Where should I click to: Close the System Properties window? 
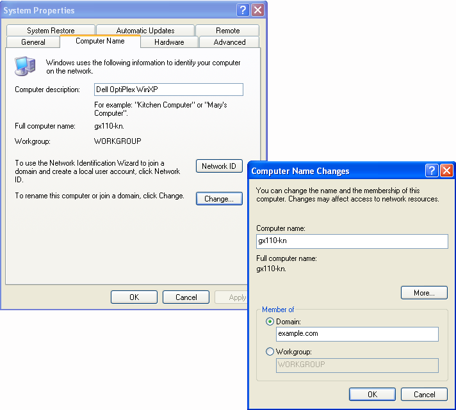point(257,10)
